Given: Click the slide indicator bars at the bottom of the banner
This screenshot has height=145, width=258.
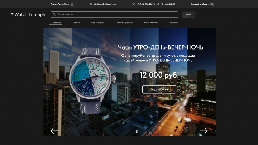Looking at the screenshot, I should tap(135, 131).
